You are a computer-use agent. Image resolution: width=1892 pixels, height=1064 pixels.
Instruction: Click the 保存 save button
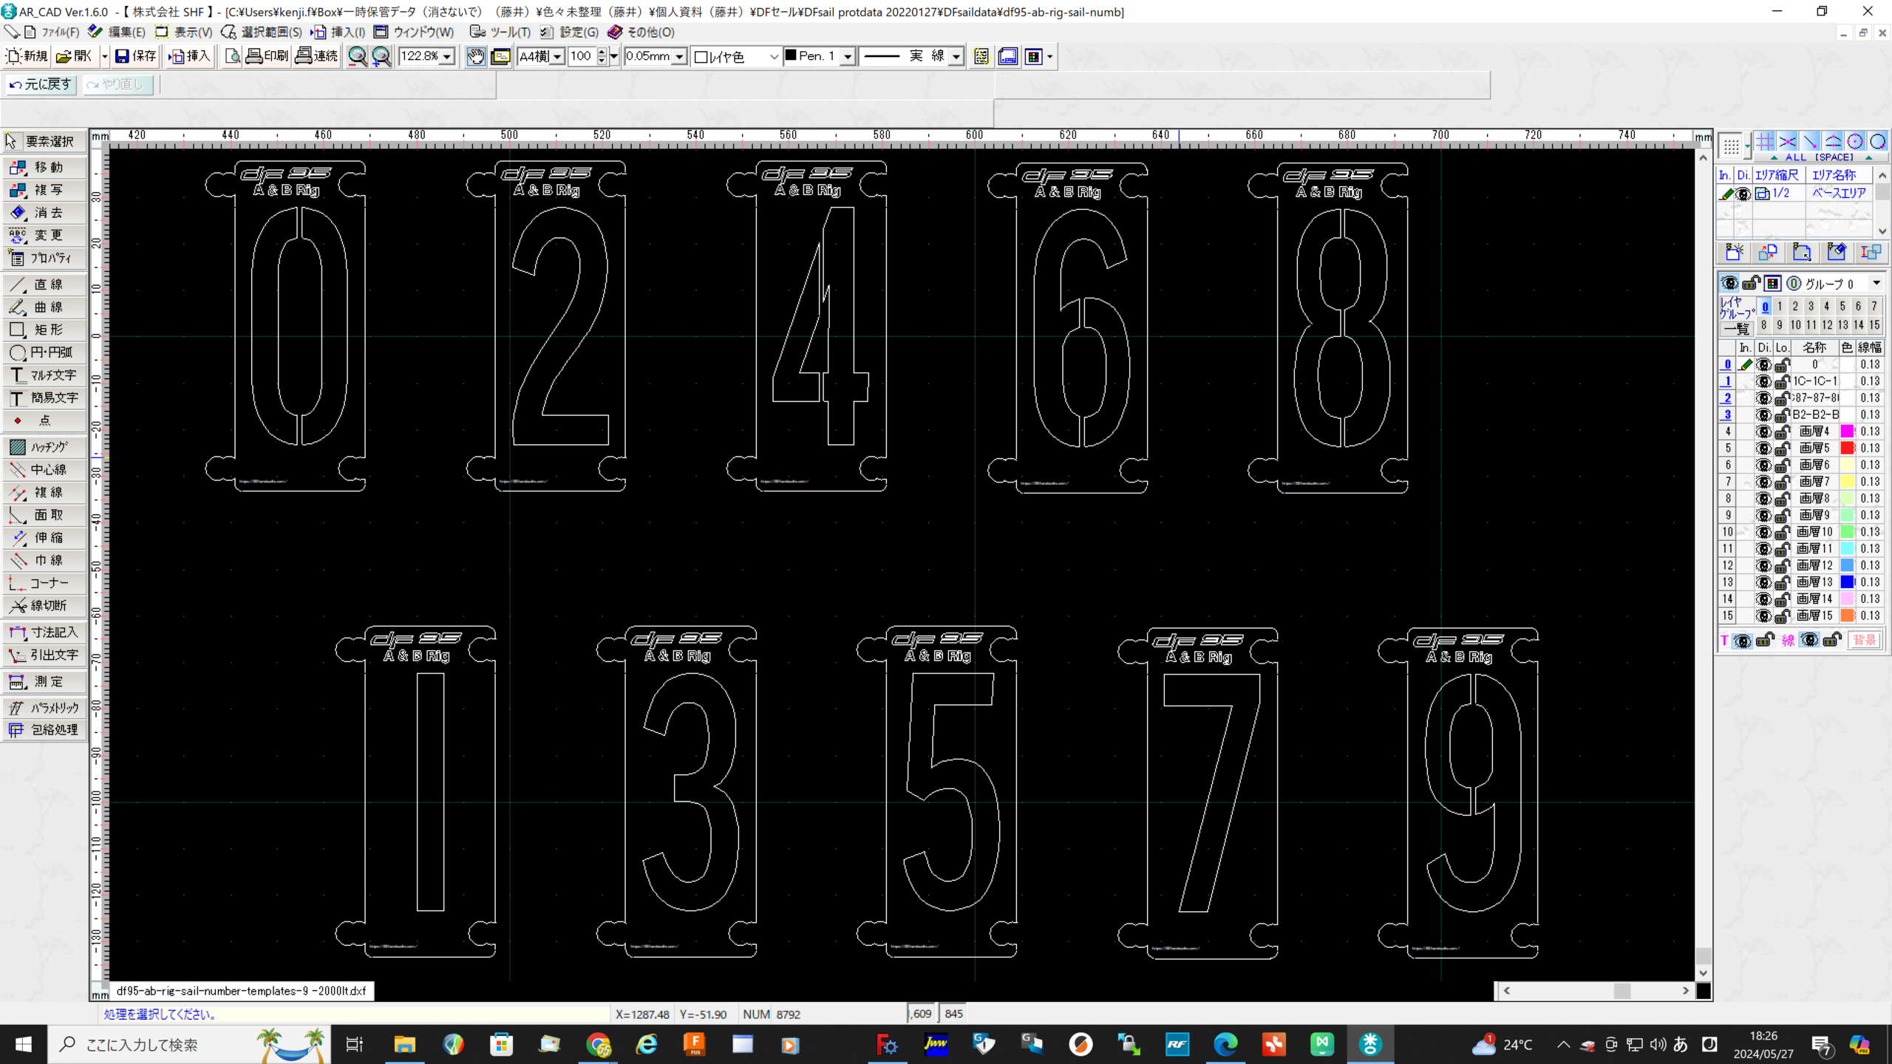[136, 56]
